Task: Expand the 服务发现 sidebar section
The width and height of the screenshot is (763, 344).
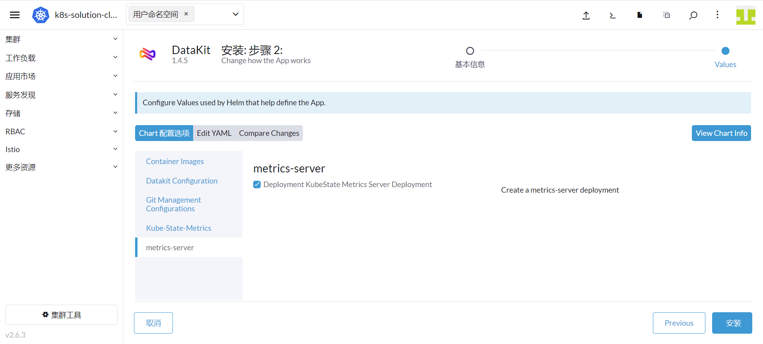Action: point(61,95)
